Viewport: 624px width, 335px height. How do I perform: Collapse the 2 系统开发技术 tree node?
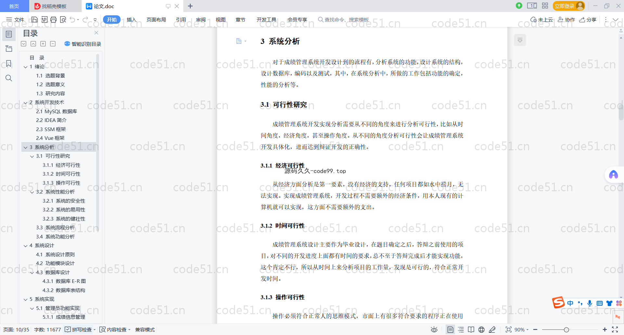pos(25,102)
